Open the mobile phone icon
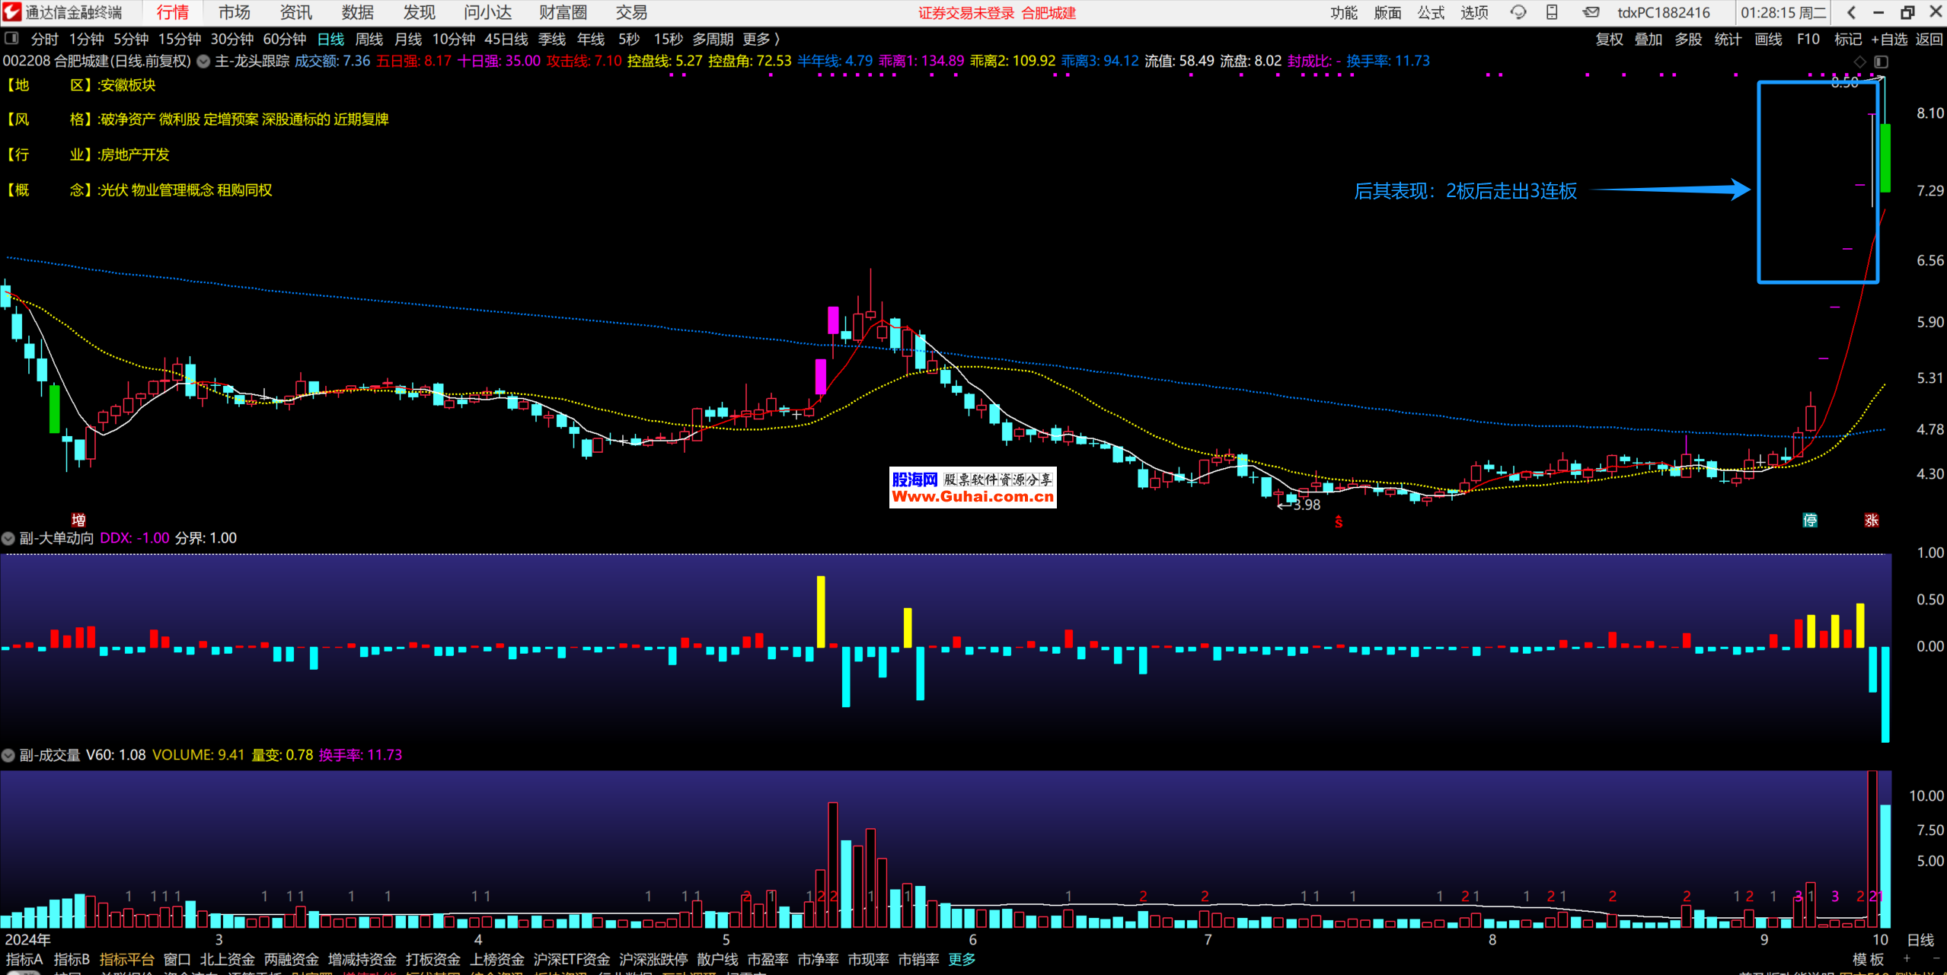The height and width of the screenshot is (975, 1947). [x=1552, y=12]
